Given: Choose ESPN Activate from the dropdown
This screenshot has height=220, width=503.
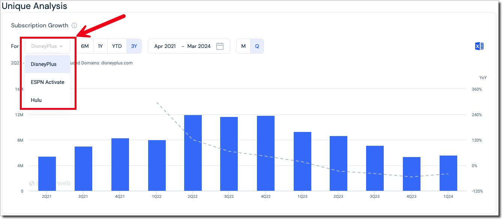Looking at the screenshot, I should pyautogui.click(x=48, y=82).
